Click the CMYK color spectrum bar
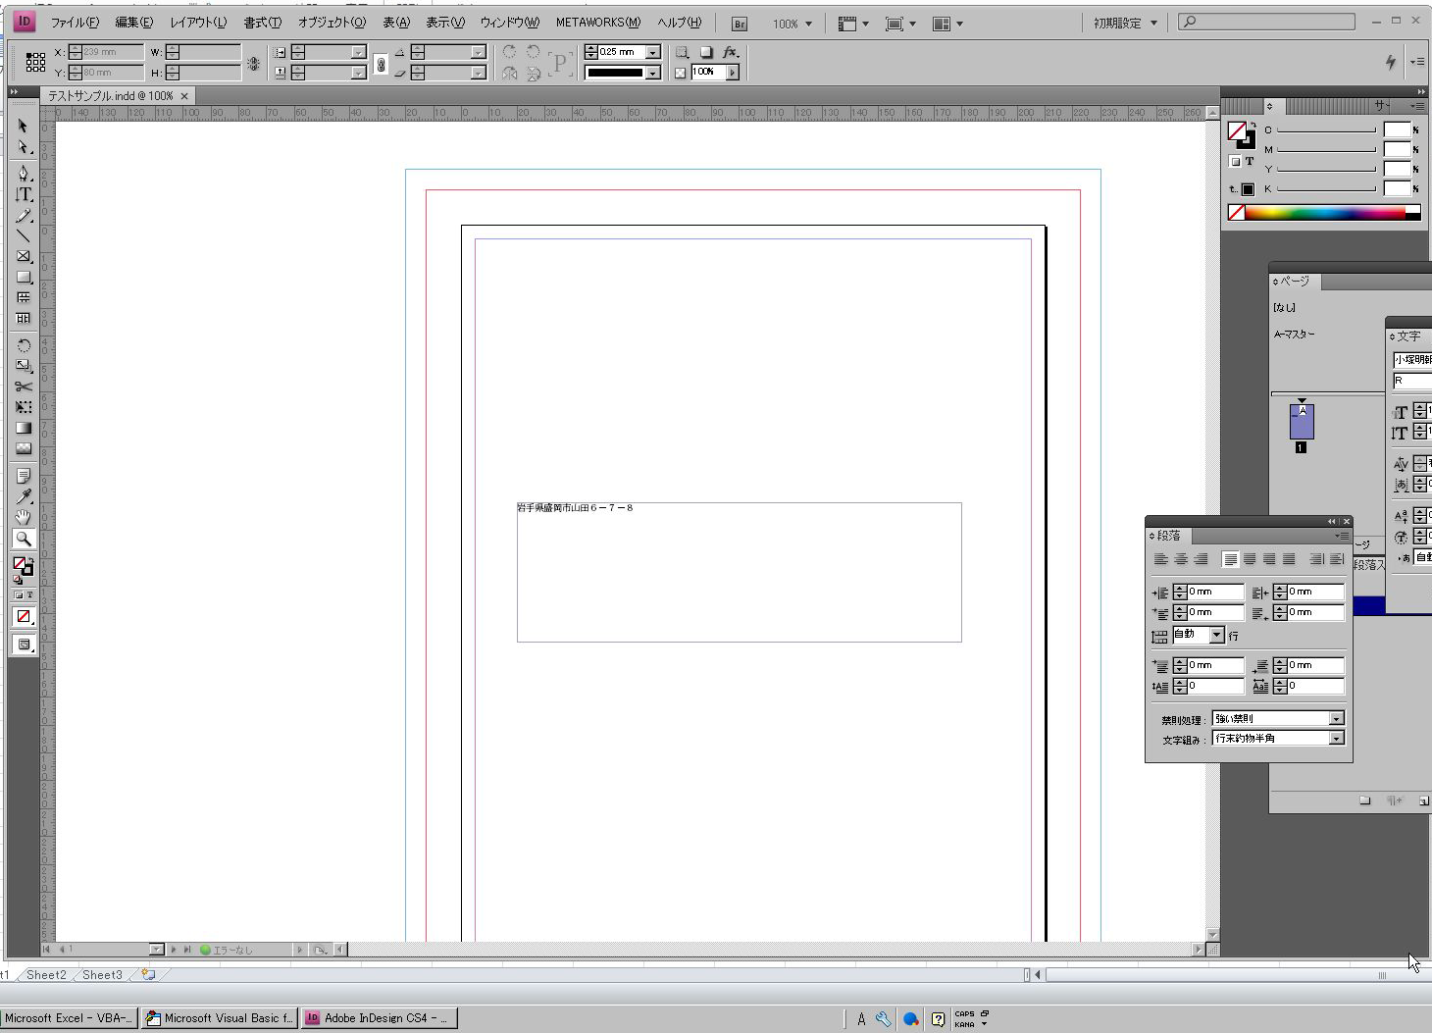 1324,213
